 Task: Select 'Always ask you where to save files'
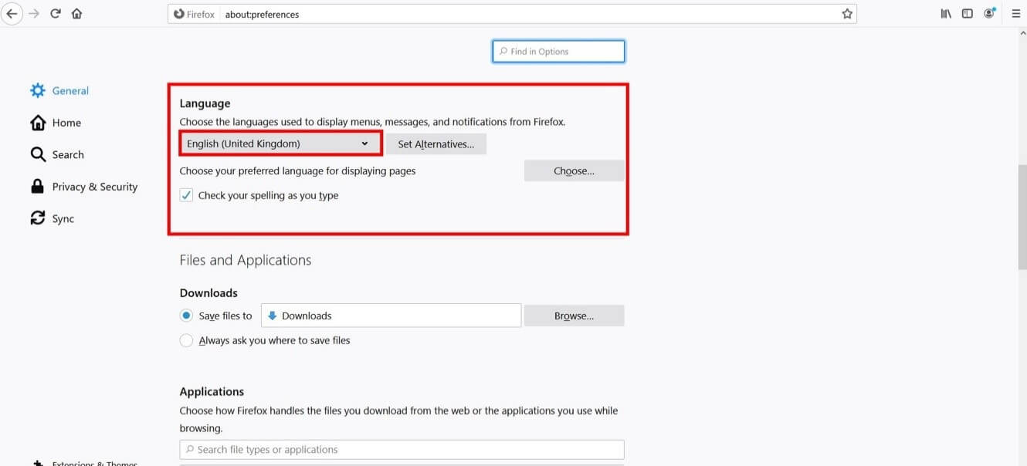186,340
